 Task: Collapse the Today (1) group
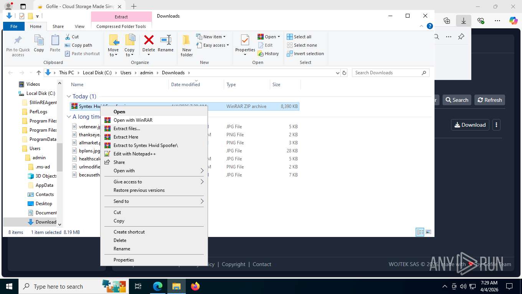pos(69,96)
